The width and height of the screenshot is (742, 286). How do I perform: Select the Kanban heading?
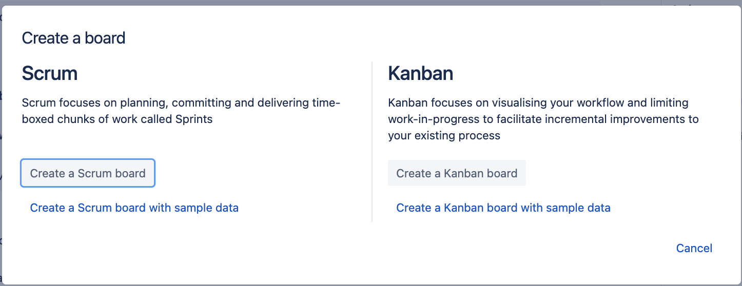(x=421, y=74)
